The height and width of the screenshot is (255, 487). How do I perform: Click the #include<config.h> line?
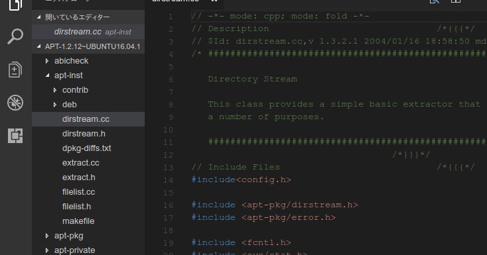242,179
